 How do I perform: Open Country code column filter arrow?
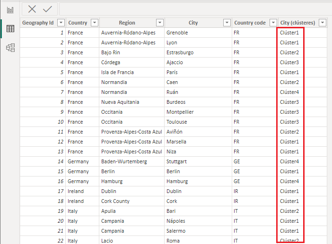[x=273, y=23]
